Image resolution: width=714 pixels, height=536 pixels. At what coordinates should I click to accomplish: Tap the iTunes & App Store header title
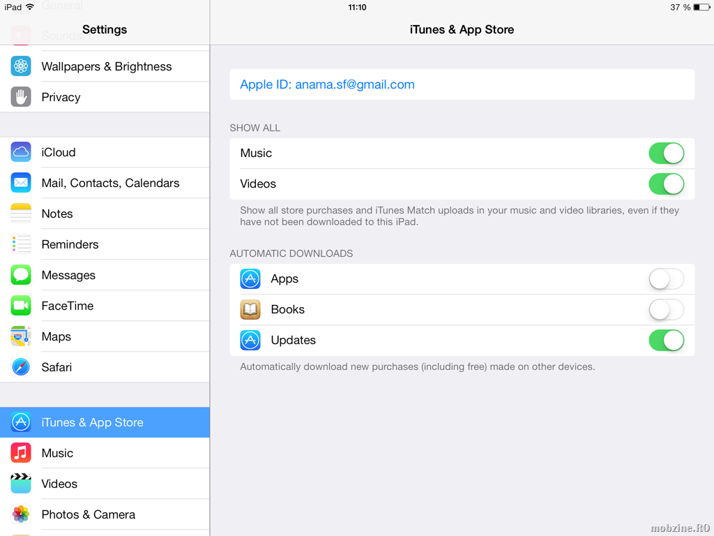click(462, 29)
